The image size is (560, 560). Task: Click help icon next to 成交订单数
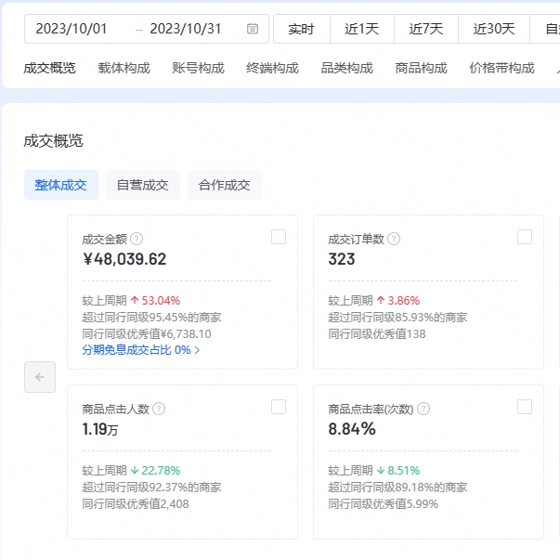click(394, 239)
